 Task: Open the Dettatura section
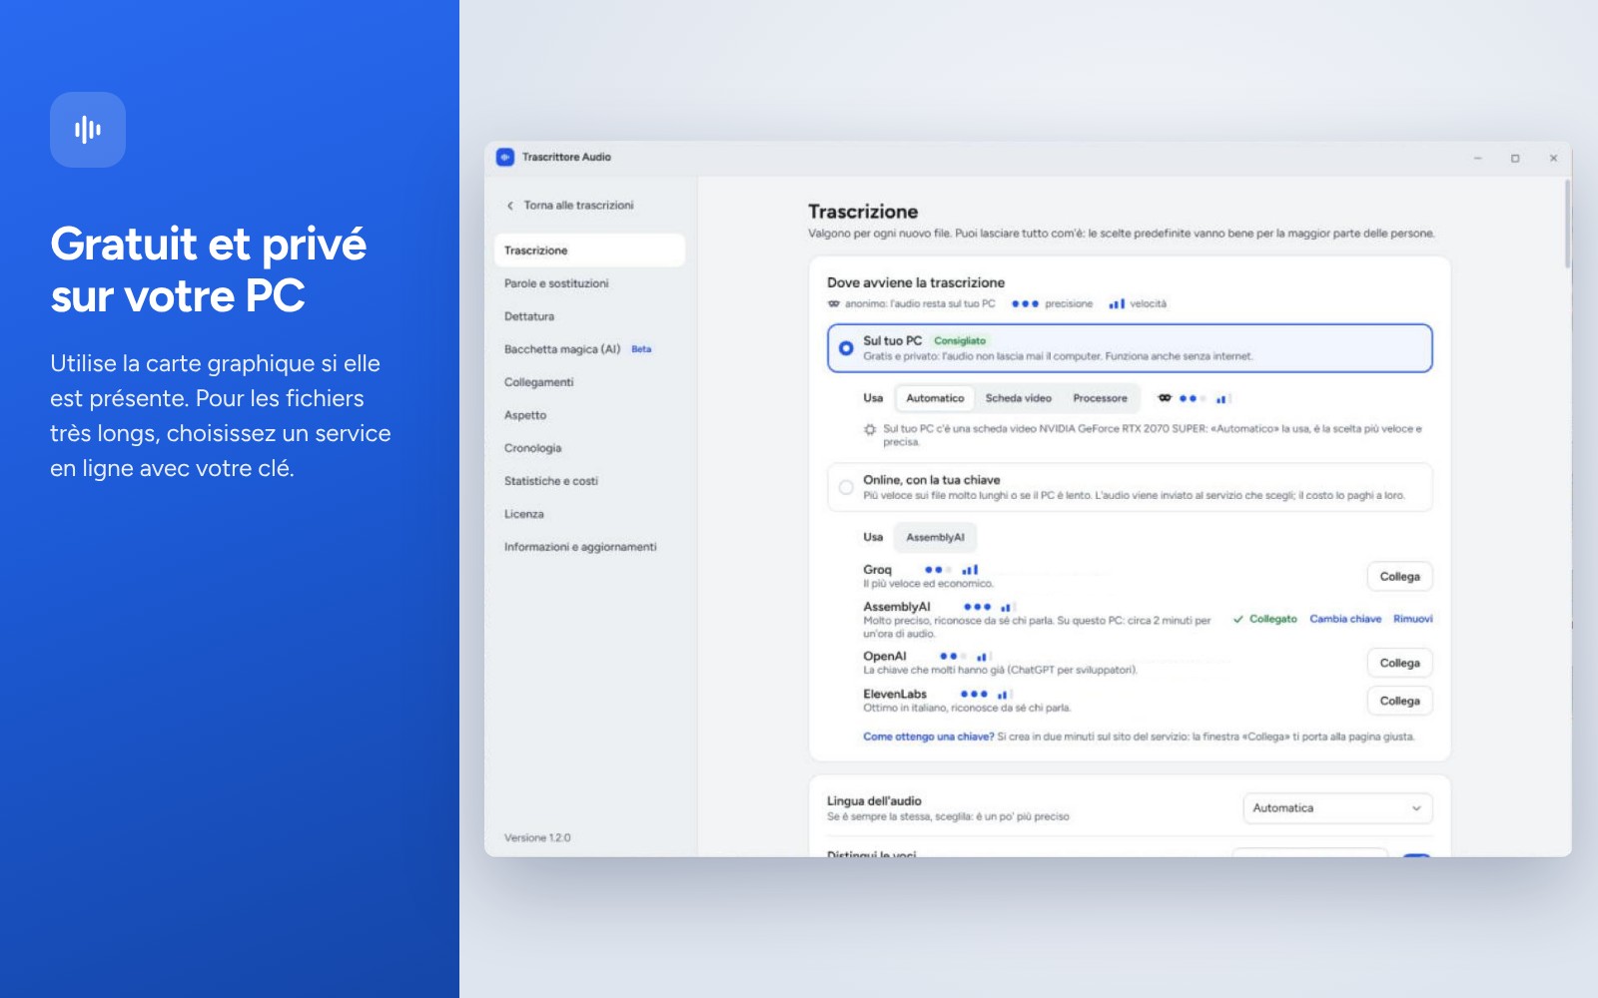[589, 316]
